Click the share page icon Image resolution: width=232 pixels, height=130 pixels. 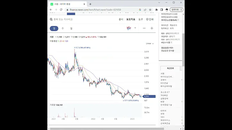(145, 10)
